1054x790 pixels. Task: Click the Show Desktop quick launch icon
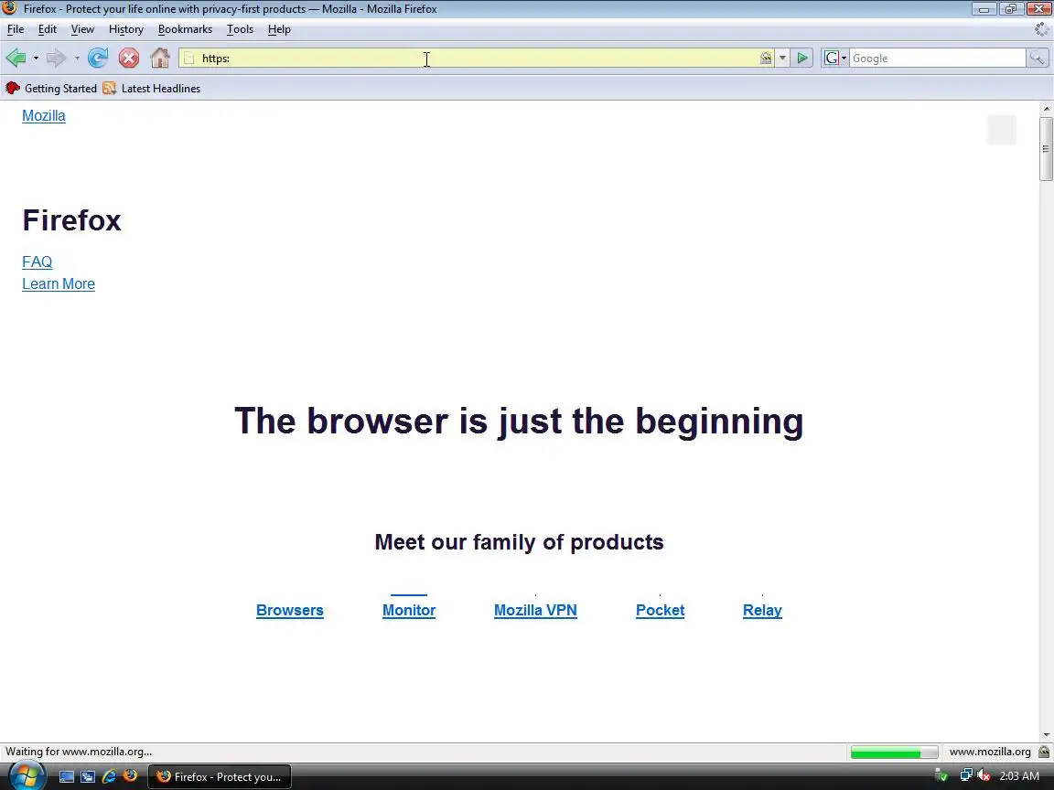67,776
